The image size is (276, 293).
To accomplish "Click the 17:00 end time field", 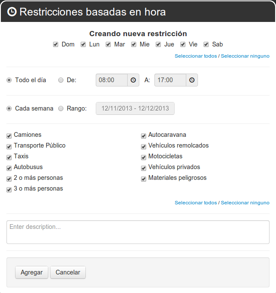I will 170,80.
